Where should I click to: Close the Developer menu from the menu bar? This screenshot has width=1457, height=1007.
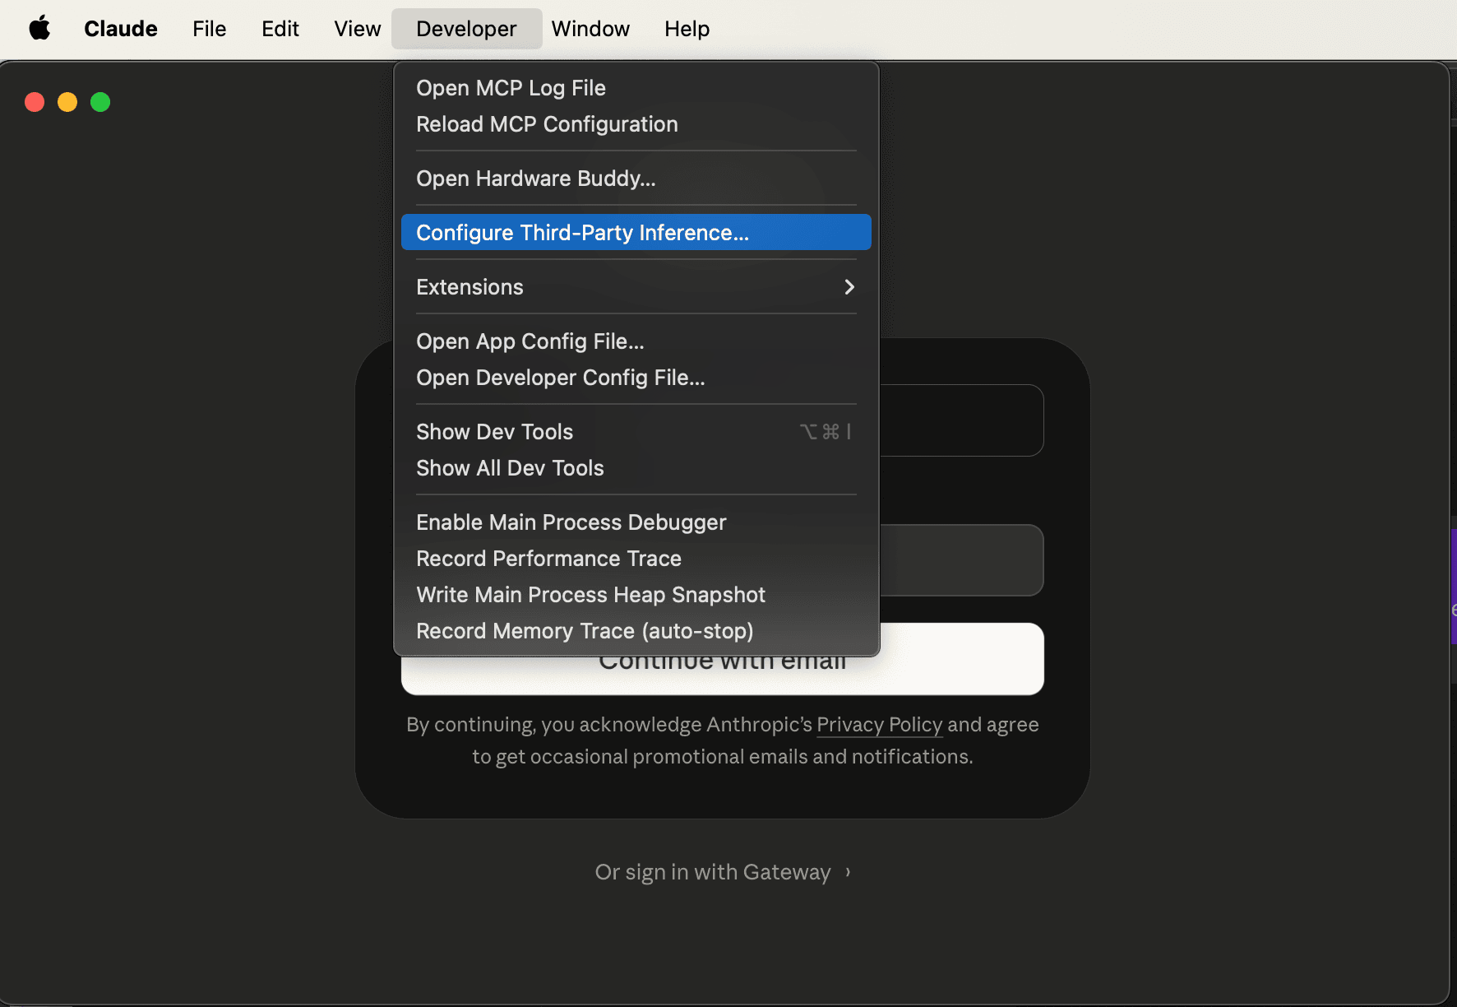pos(466,29)
